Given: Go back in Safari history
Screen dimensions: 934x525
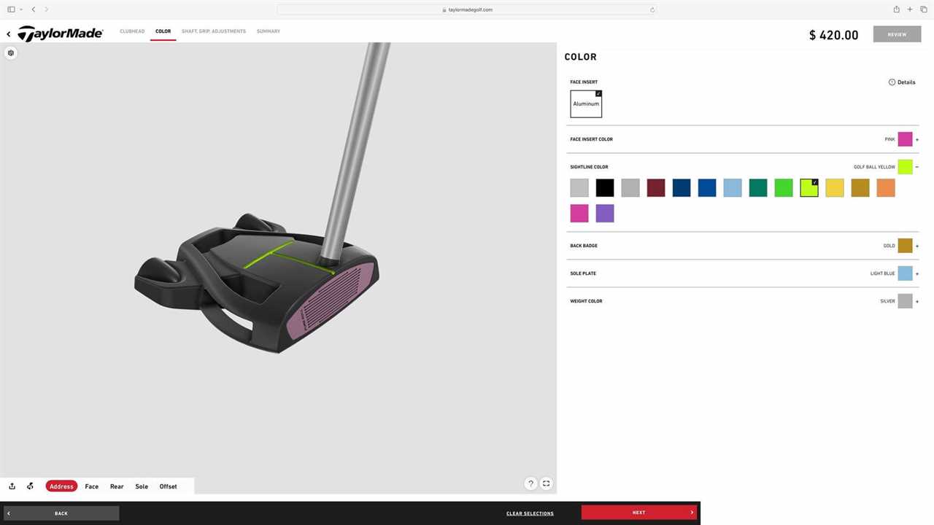Looking at the screenshot, I should (34, 9).
